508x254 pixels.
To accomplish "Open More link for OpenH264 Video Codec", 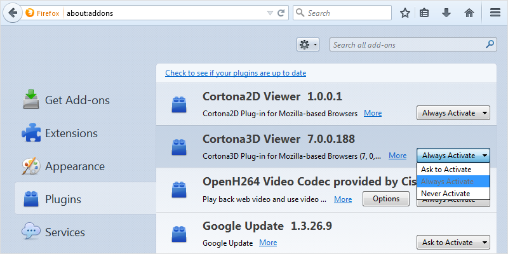I will point(343,199).
